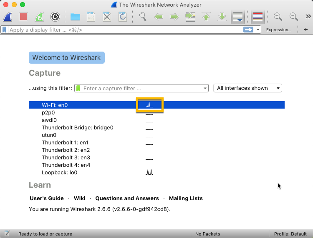Toggle auto-scroll during live capture
313x238 pixels.
pos(238,17)
